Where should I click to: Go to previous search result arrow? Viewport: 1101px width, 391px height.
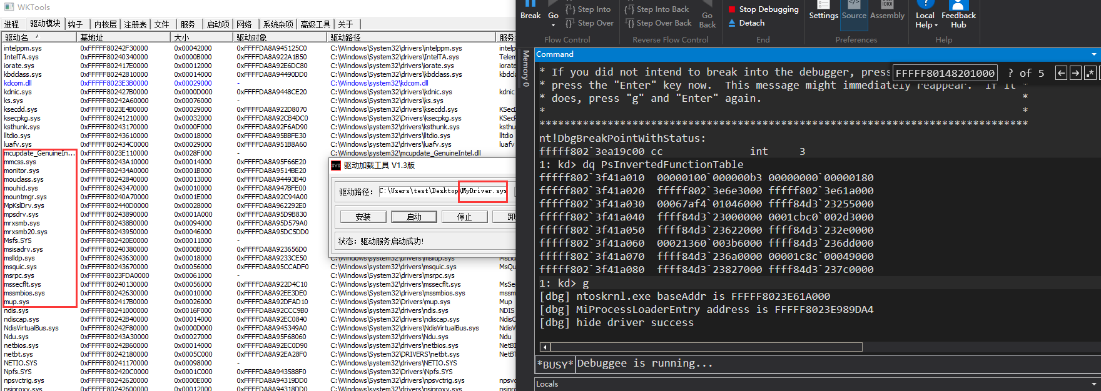coord(1061,73)
